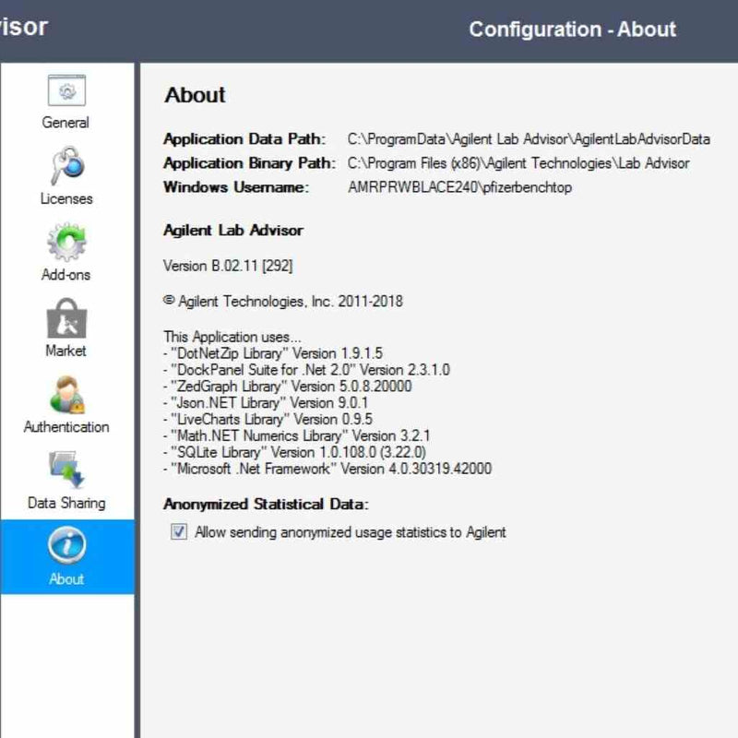Click the Math.NET Numerics Library line
Screen dimensions: 738x738
[x=296, y=435]
